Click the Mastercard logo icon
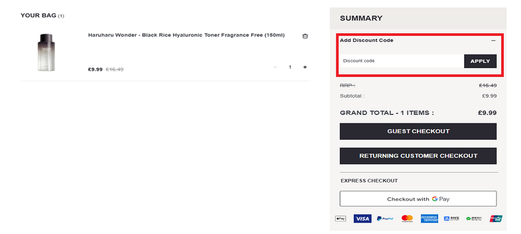Screen dimensions: 521x234 pos(407,218)
